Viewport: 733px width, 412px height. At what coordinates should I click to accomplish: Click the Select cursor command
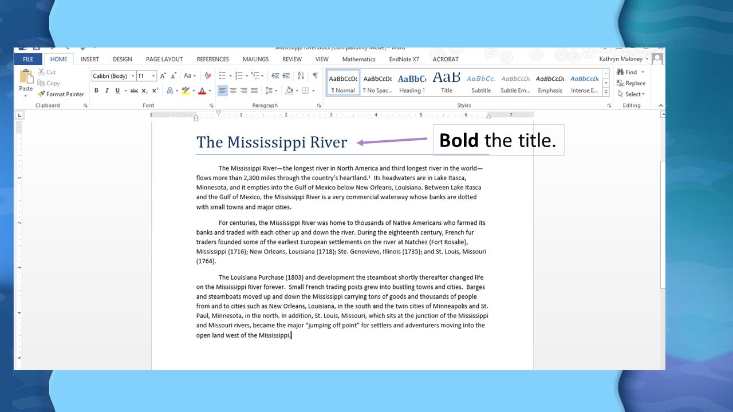[631, 94]
